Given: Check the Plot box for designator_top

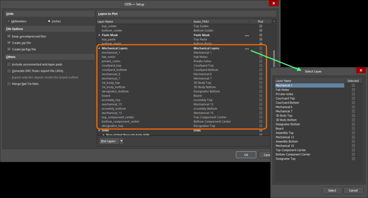Looking at the screenshot, I should pyautogui.click(x=261, y=126).
